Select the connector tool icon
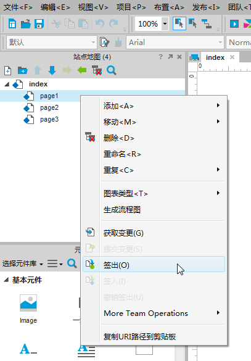Screen dimensions: 251x361 tap(207, 23)
